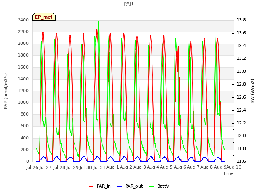
Task: Click the 11.6 right axis tick label
Action: tap(241, 161)
